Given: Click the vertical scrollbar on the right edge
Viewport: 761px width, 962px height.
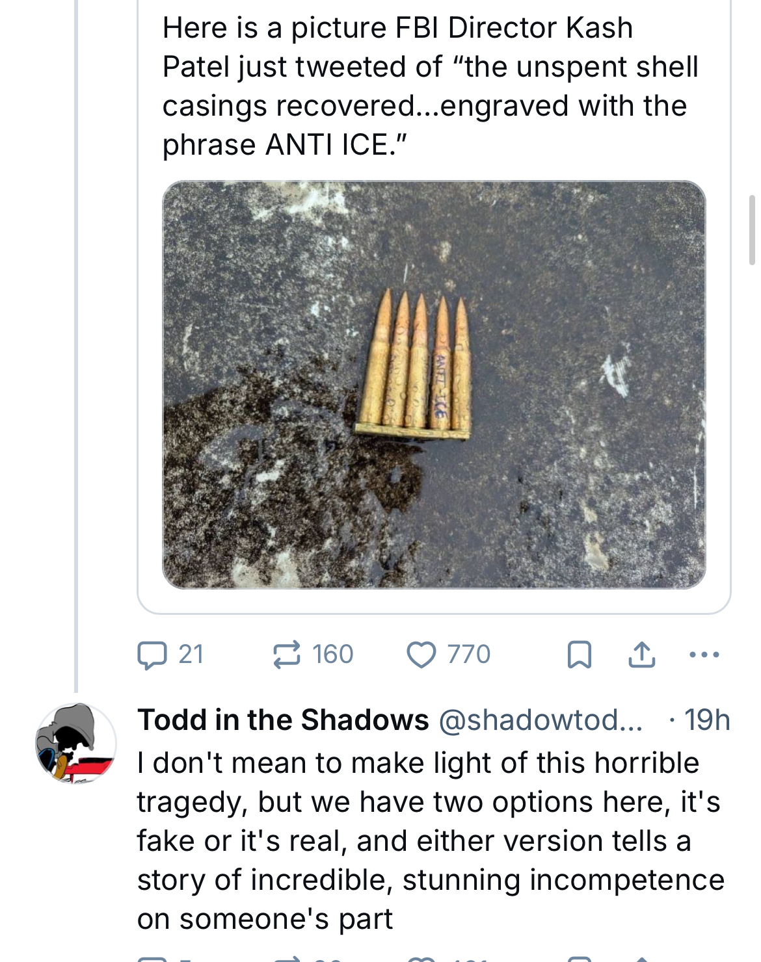Looking at the screenshot, I should click(753, 229).
